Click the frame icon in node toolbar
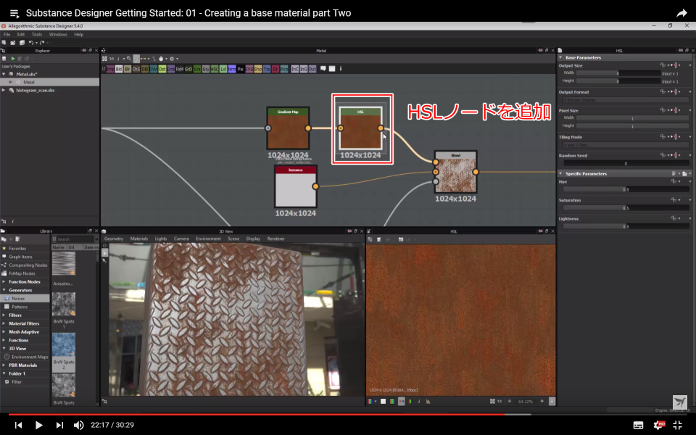Viewport: 696px width, 435px height. 332,69
